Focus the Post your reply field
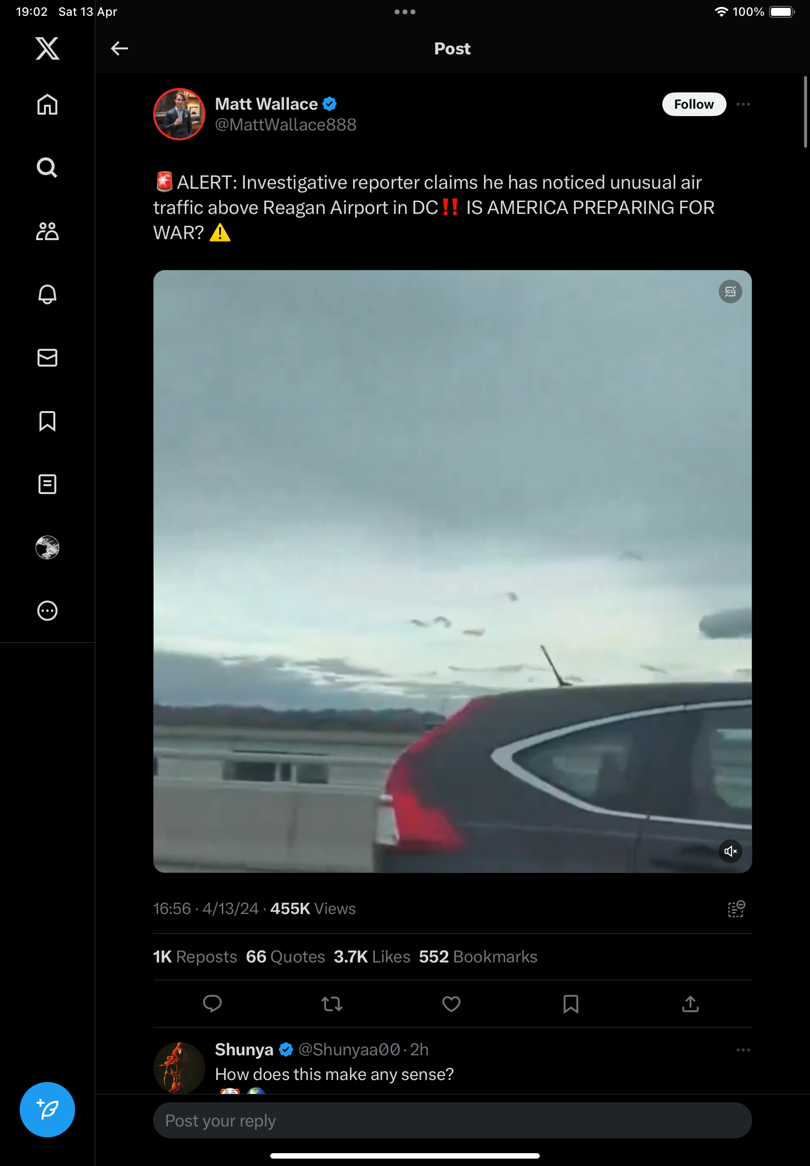 (x=452, y=1121)
